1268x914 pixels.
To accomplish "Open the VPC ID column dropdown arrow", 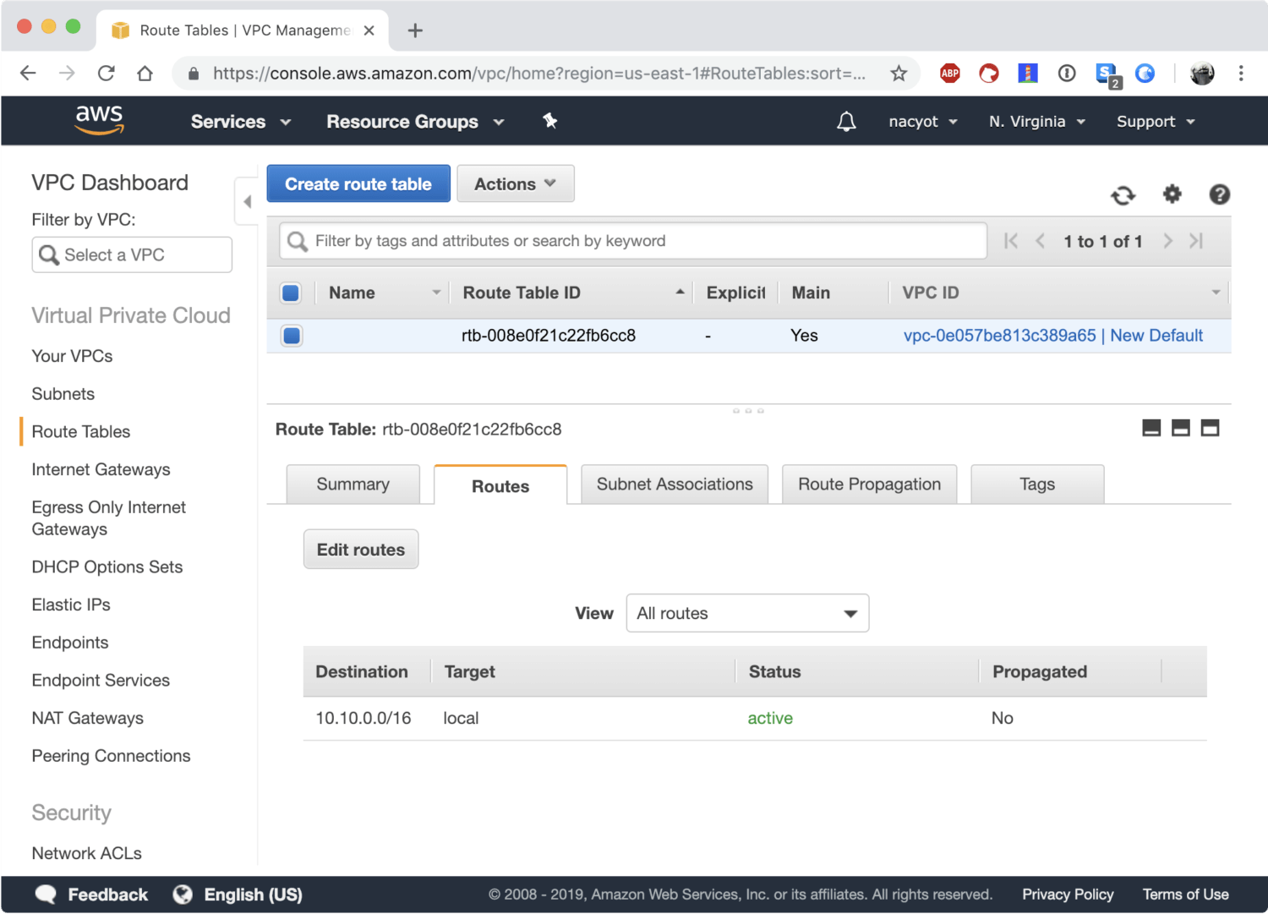I will pyautogui.click(x=1216, y=293).
